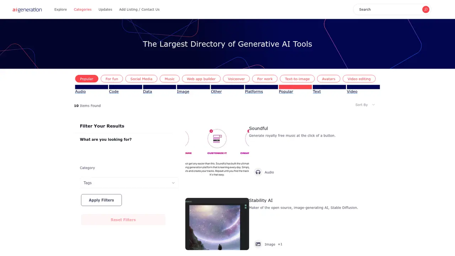Open Add Listing / Contact Us
455x256 pixels.
(x=139, y=10)
